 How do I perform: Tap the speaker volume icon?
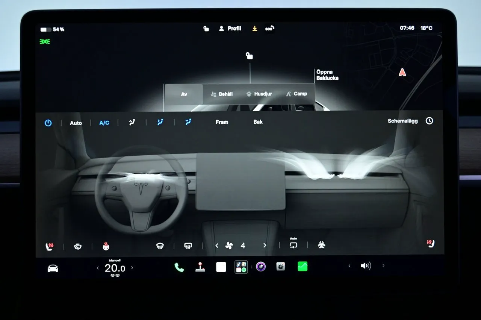click(x=366, y=266)
